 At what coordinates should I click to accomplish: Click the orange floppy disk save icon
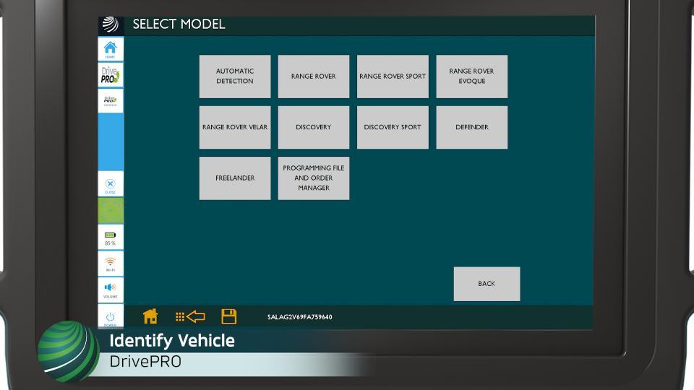coord(228,316)
